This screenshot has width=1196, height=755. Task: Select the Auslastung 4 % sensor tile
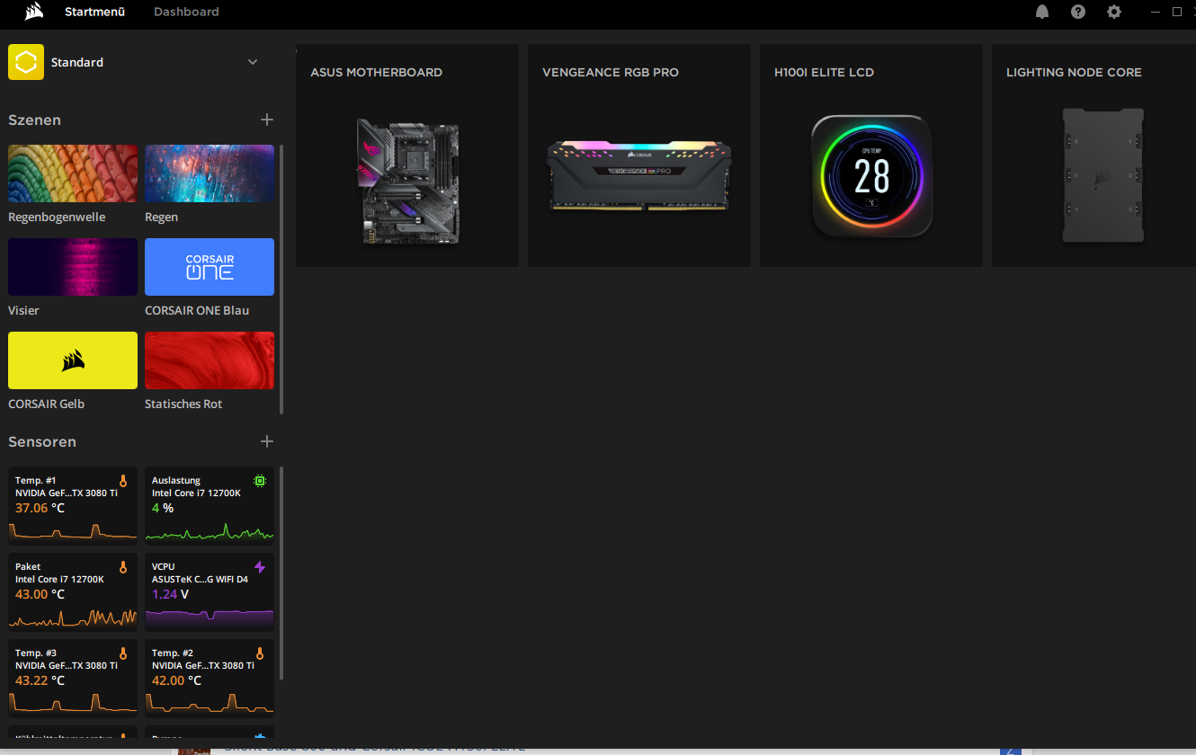(210, 506)
